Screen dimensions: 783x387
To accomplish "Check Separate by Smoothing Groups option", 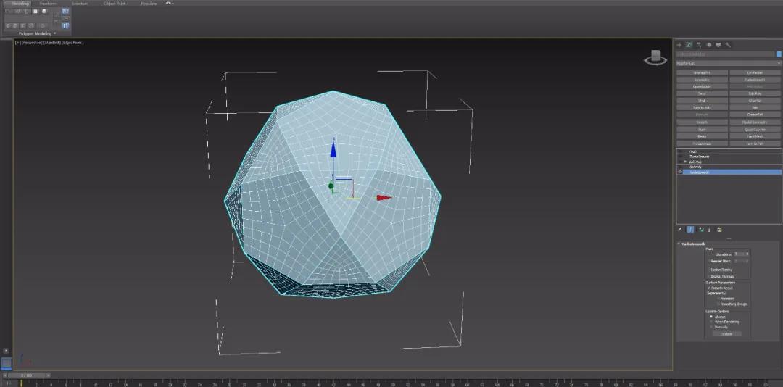I will (718, 304).
